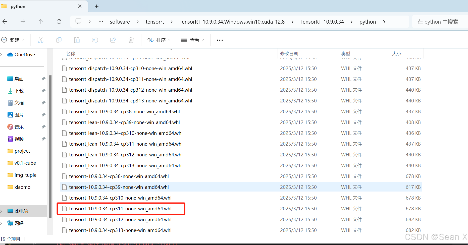Select 网络 in navigation pane

pos(16,223)
